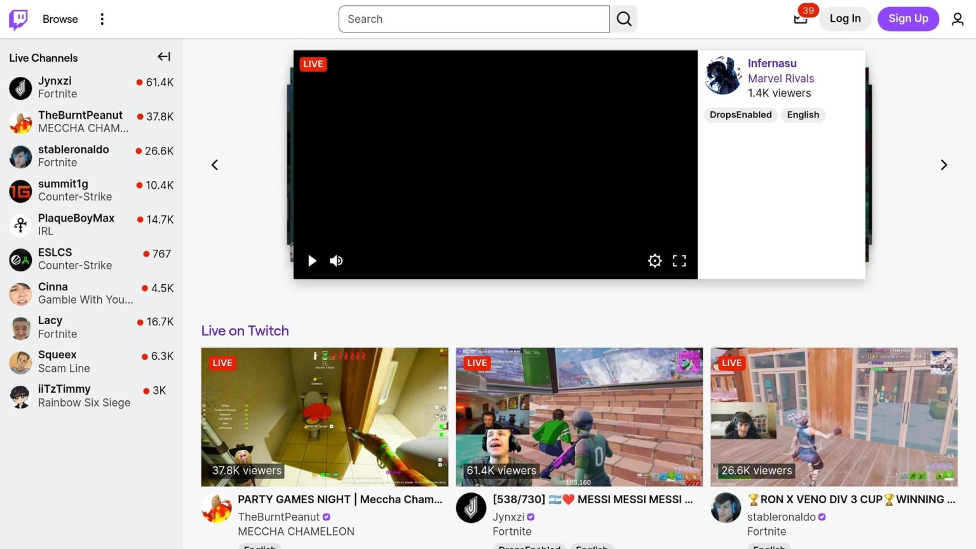
Task: Open RON X VENO DIV 3 CUP title
Action: (x=851, y=499)
